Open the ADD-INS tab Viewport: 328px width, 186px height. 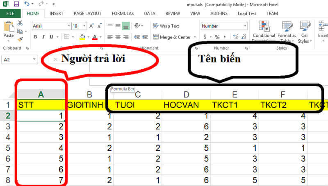[x=219, y=14]
